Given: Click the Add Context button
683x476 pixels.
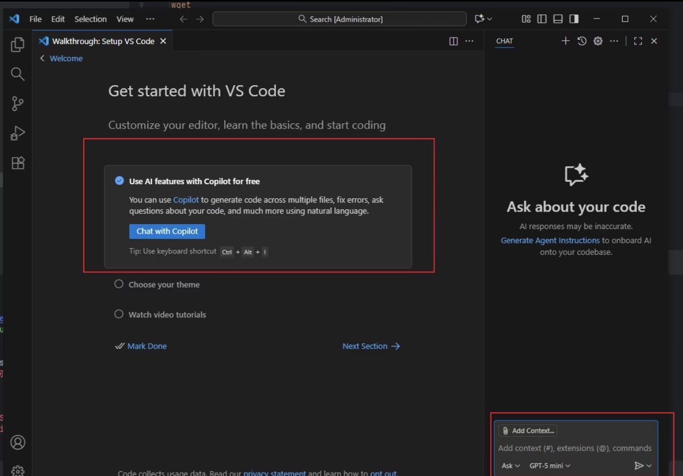Looking at the screenshot, I should pyautogui.click(x=528, y=431).
